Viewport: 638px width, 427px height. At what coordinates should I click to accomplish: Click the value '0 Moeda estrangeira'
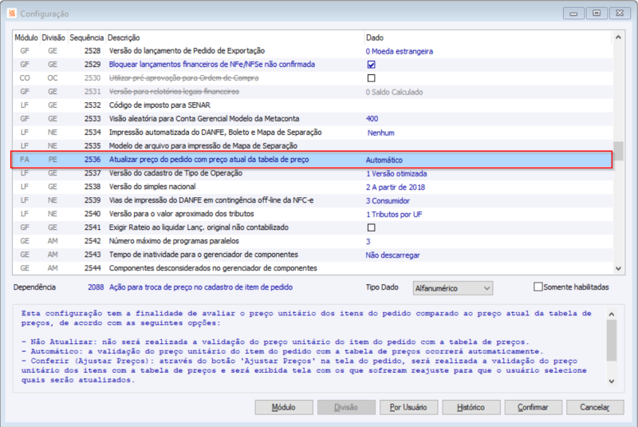pyautogui.click(x=400, y=51)
